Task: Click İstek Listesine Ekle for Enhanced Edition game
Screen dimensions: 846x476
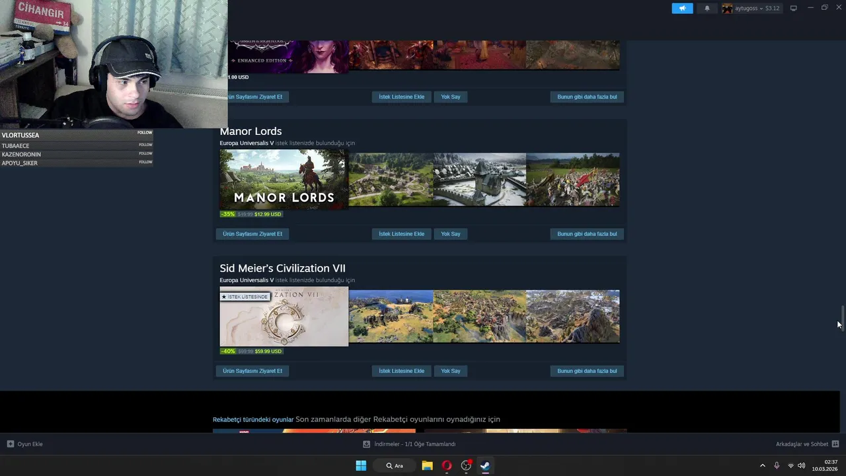Action: (401, 97)
